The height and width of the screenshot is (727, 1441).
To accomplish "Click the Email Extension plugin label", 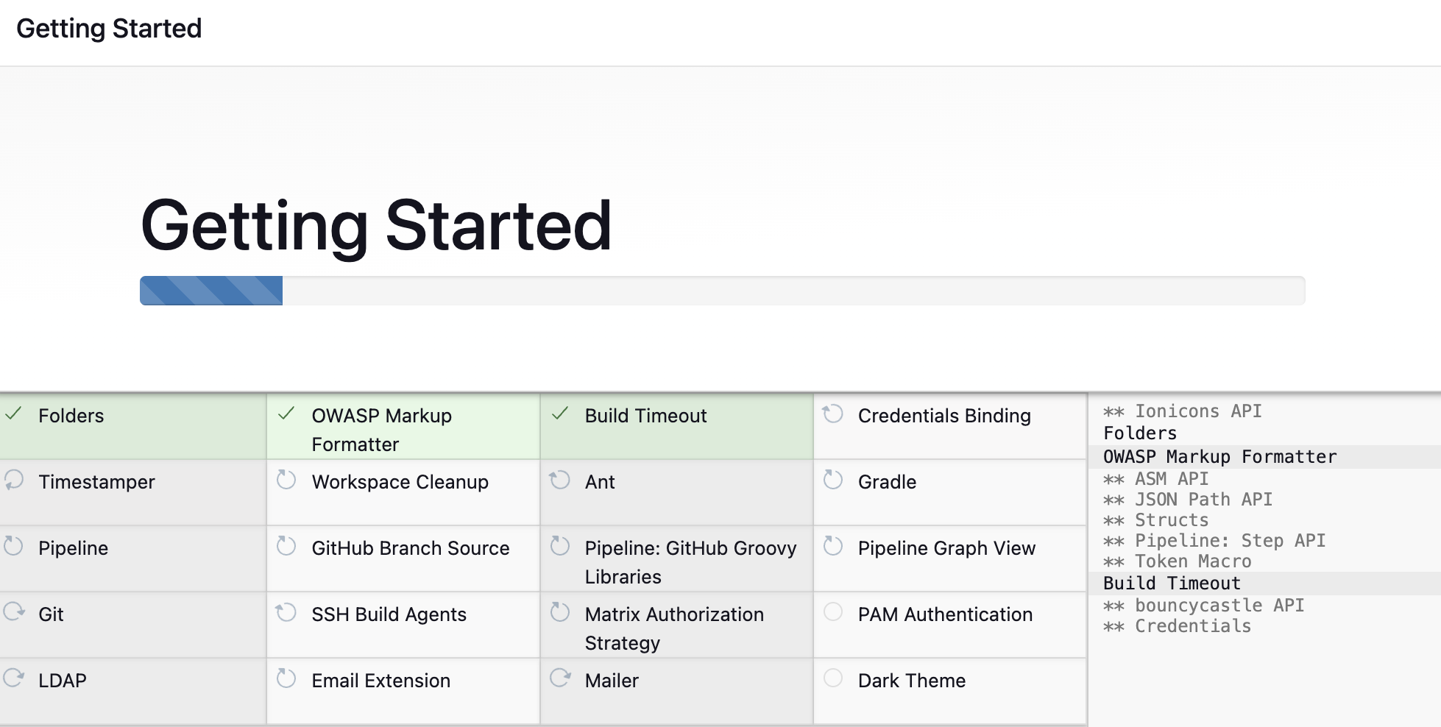I will point(380,681).
